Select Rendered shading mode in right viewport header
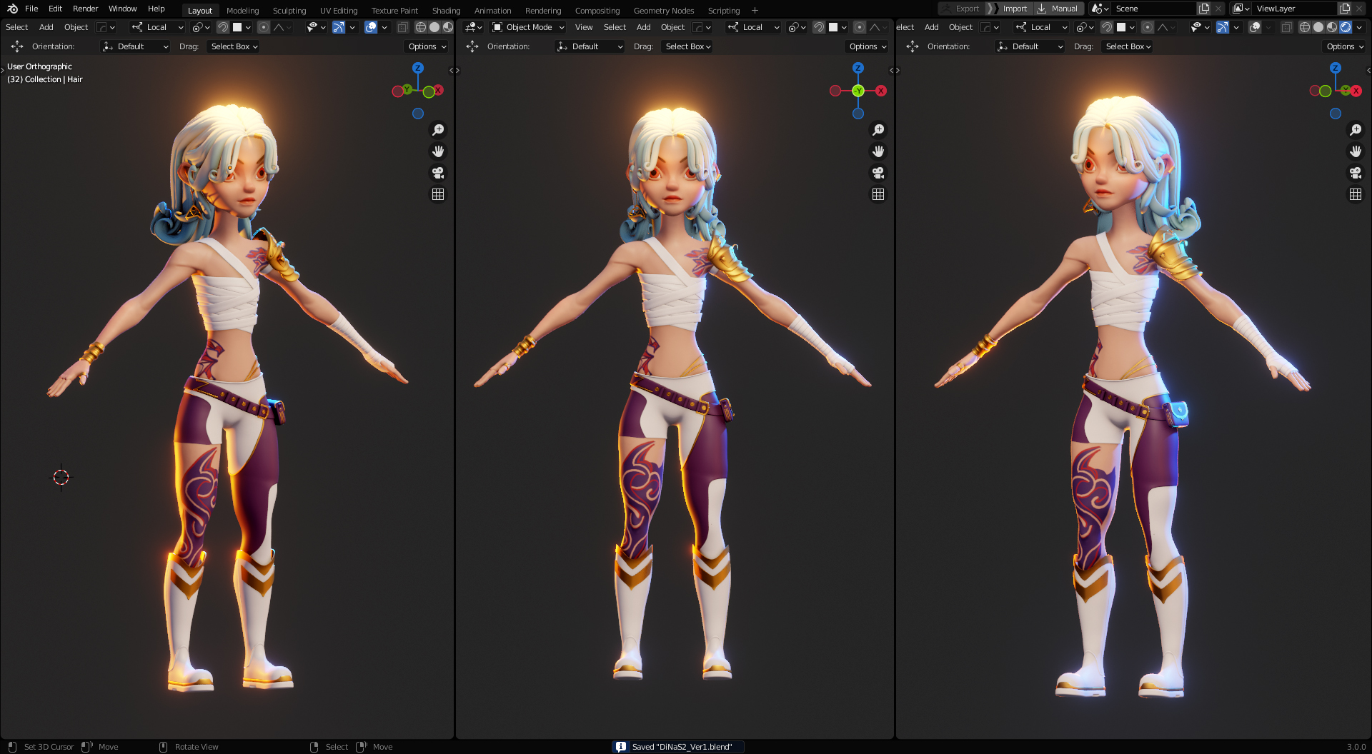 tap(1346, 27)
